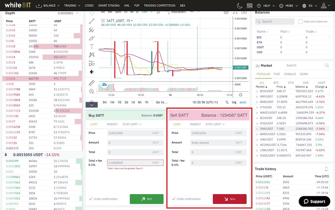
Task: Click the trade history notification bell
Action: [326, 169]
